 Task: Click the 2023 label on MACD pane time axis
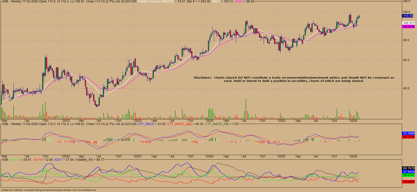tap(138, 156)
